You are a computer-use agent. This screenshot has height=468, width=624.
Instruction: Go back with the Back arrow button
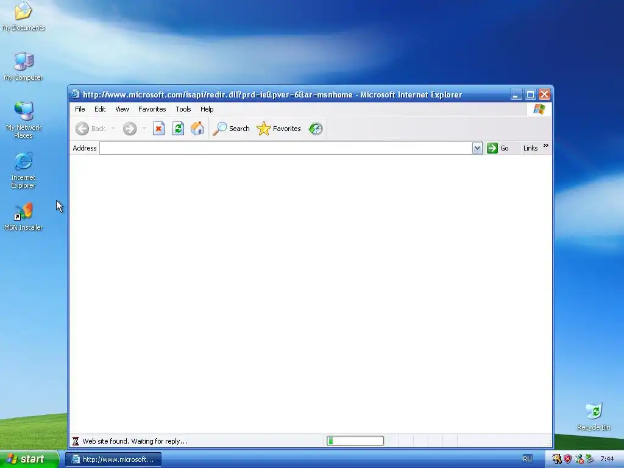point(91,129)
